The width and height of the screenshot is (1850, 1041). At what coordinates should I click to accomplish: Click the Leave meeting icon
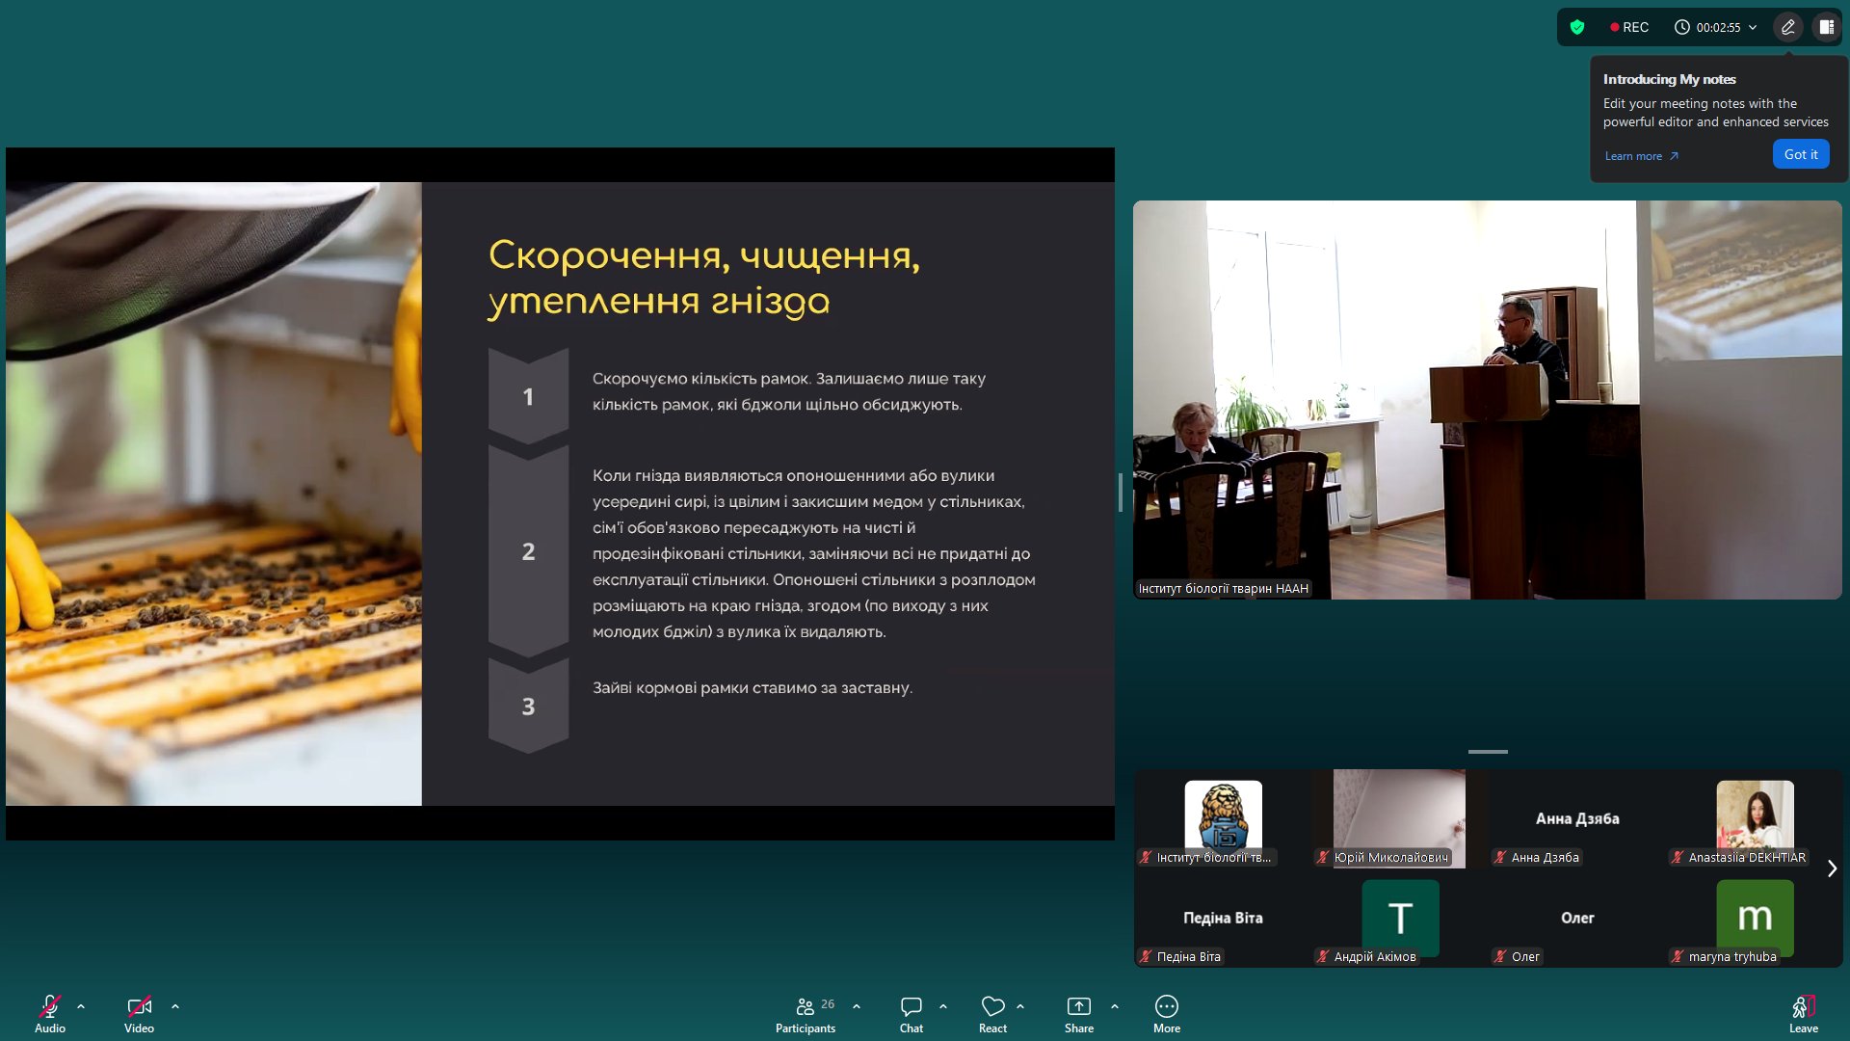pos(1803,1007)
